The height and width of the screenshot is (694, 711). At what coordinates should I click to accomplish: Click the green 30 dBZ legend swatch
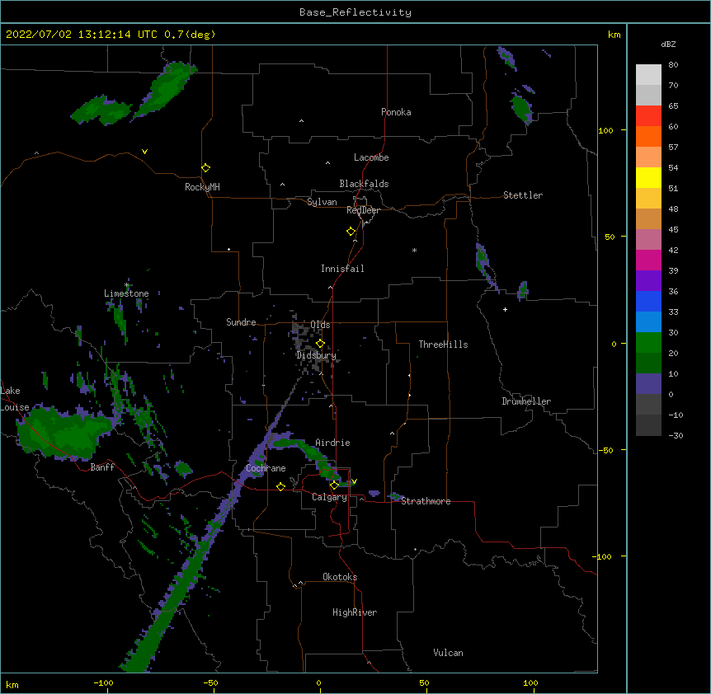[648, 343]
